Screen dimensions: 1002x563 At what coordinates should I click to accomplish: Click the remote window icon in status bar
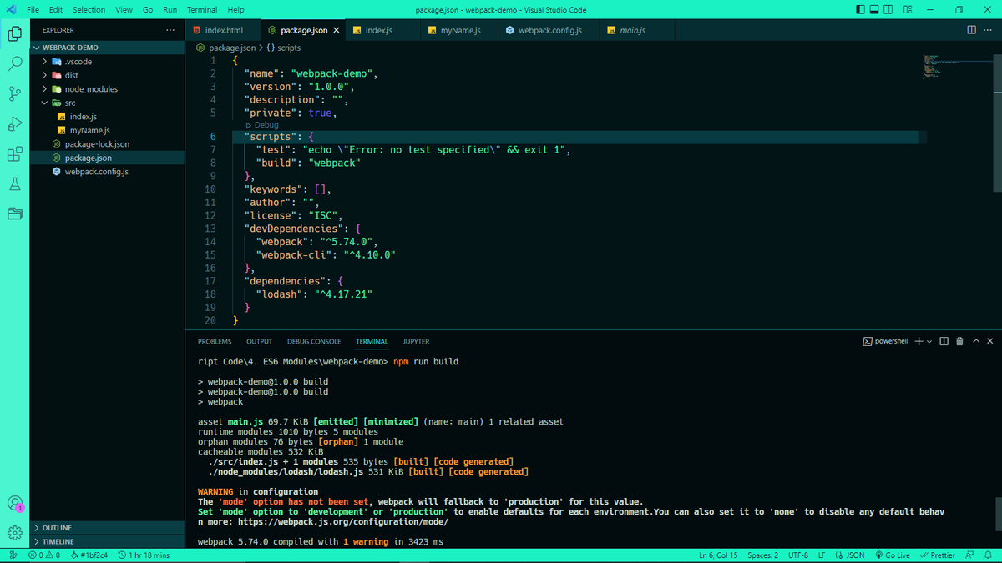coord(13,555)
